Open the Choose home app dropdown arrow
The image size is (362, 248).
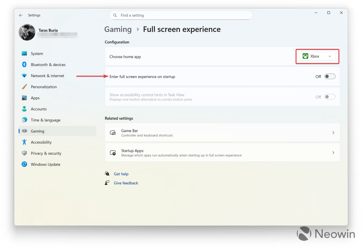330,56
